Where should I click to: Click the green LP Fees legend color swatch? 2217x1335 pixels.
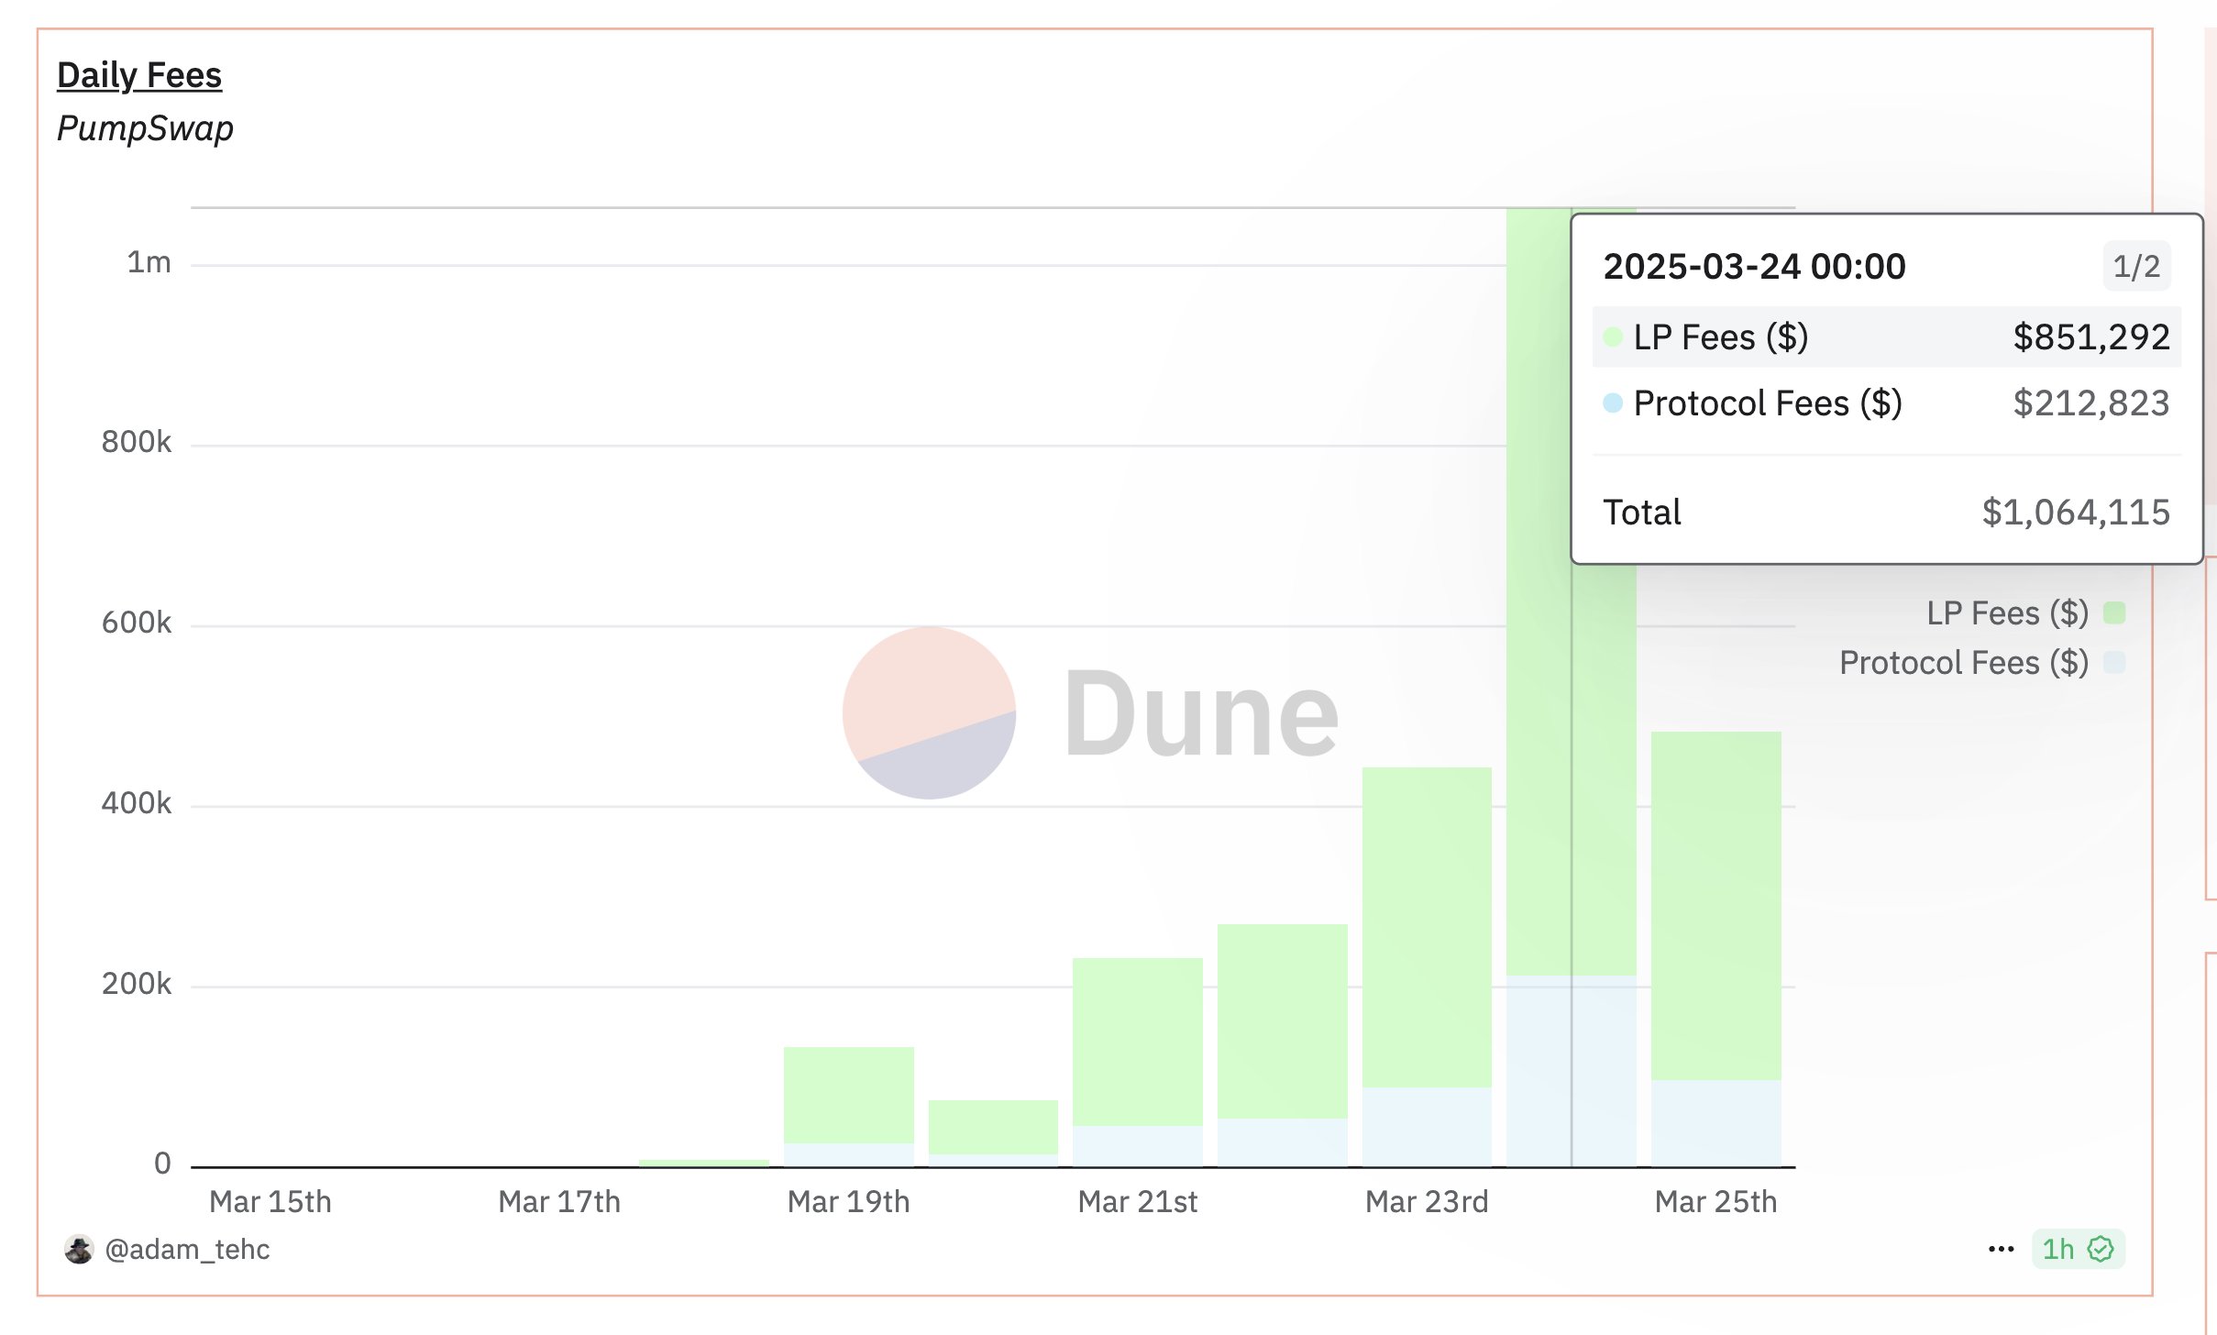[x=2113, y=612]
